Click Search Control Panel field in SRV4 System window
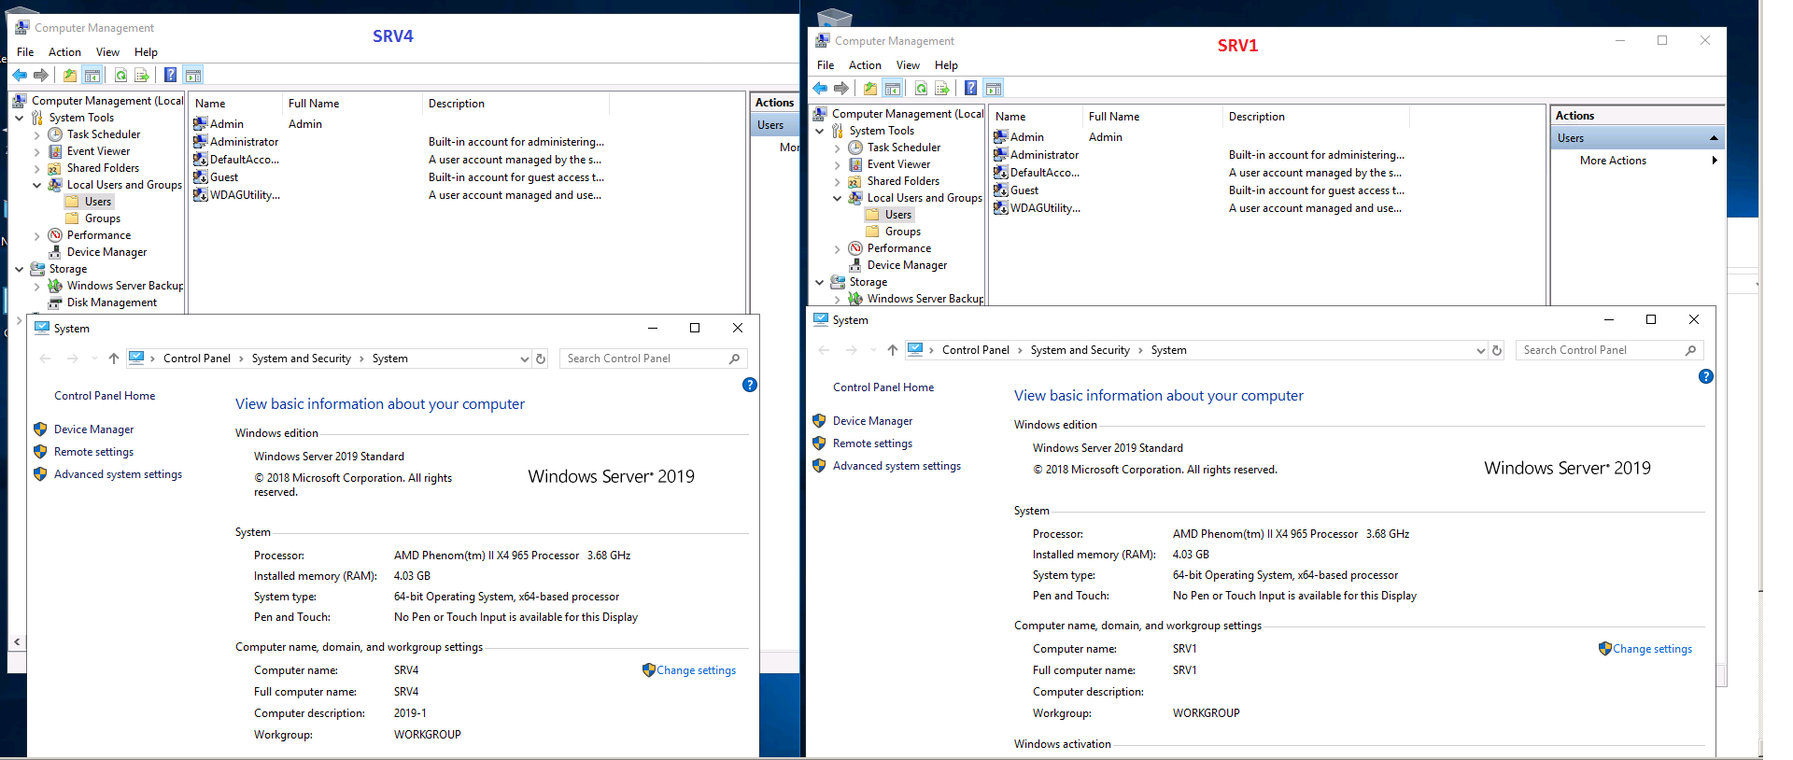The image size is (1793, 760). 653,359
